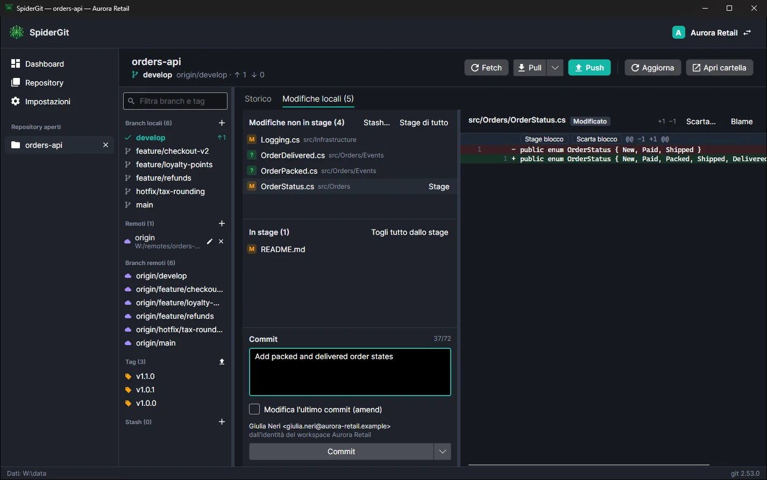This screenshot has width=767, height=480.
Task: Switch to the Storico tab
Action: pyautogui.click(x=258, y=99)
